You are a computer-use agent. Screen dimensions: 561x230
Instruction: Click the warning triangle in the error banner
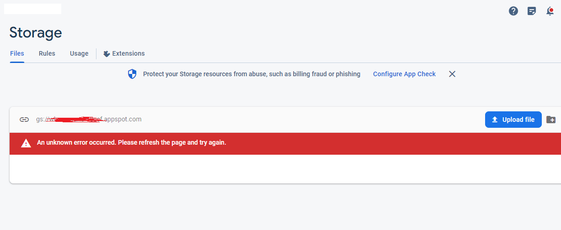(x=26, y=143)
